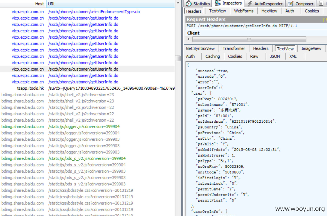This screenshot has height=216, width=327.
Task: Switch to the Statistics tab
Action: coord(198,4)
